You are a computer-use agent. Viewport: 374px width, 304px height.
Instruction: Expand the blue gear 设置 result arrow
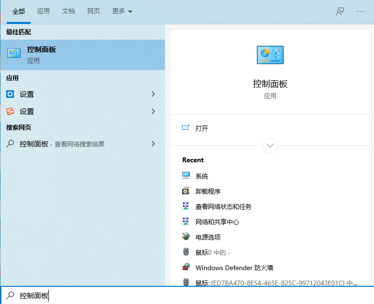click(x=154, y=94)
